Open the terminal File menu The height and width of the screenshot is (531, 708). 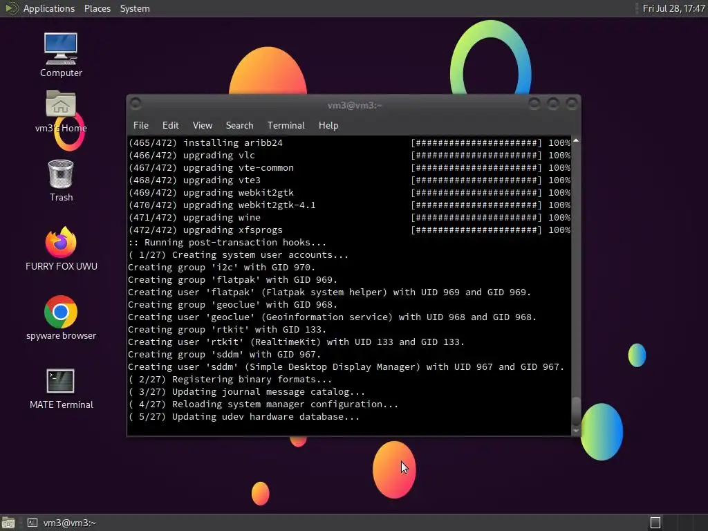(x=141, y=126)
